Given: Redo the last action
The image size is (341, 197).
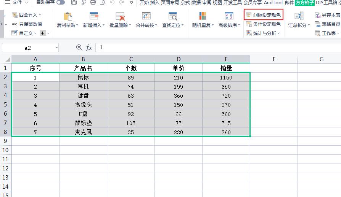Looking at the screenshot, I should pos(122,2).
